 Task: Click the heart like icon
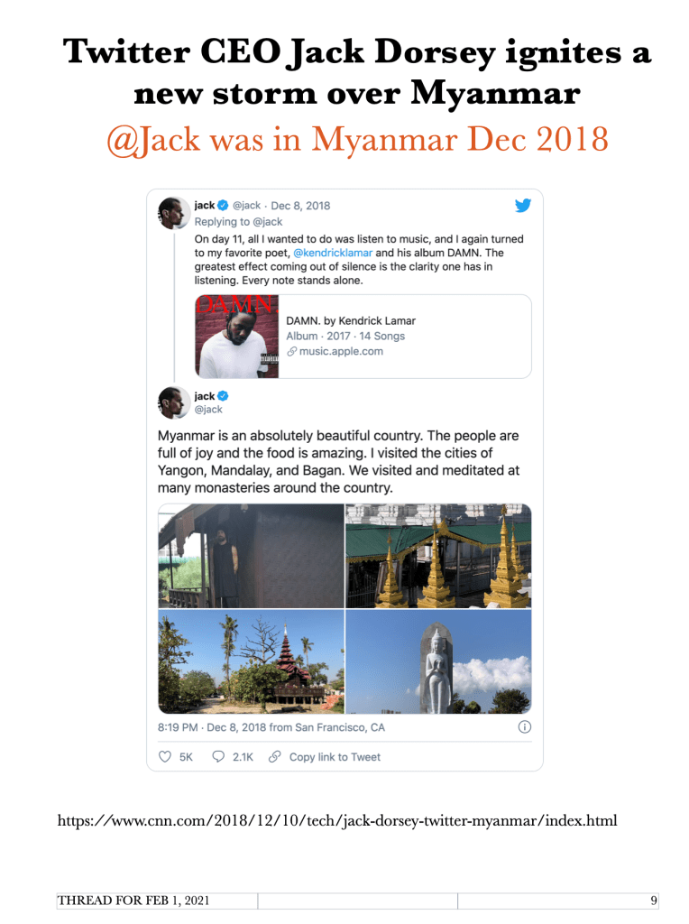click(x=165, y=757)
